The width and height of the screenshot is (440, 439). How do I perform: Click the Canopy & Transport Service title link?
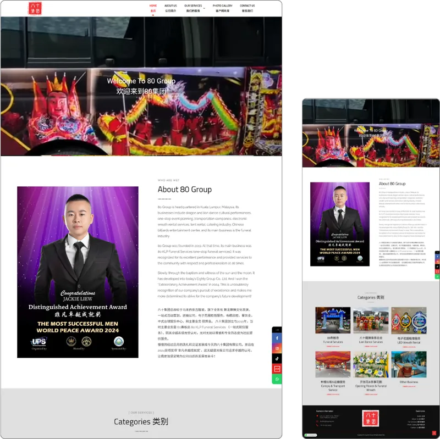[x=333, y=386]
